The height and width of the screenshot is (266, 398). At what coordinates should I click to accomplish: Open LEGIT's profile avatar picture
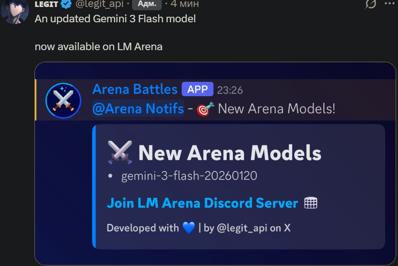point(15,11)
